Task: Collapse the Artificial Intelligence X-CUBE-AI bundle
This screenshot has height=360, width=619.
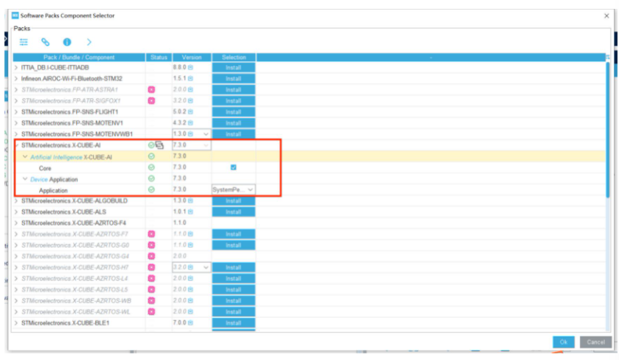Action: [x=25, y=156]
